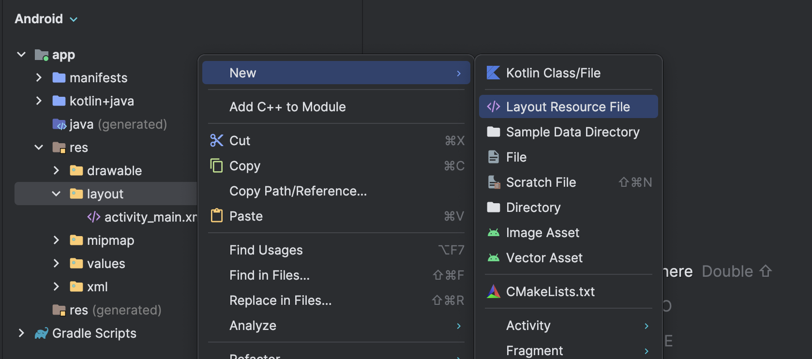Click the Scratch File icon
The height and width of the screenshot is (359, 812).
click(x=494, y=182)
